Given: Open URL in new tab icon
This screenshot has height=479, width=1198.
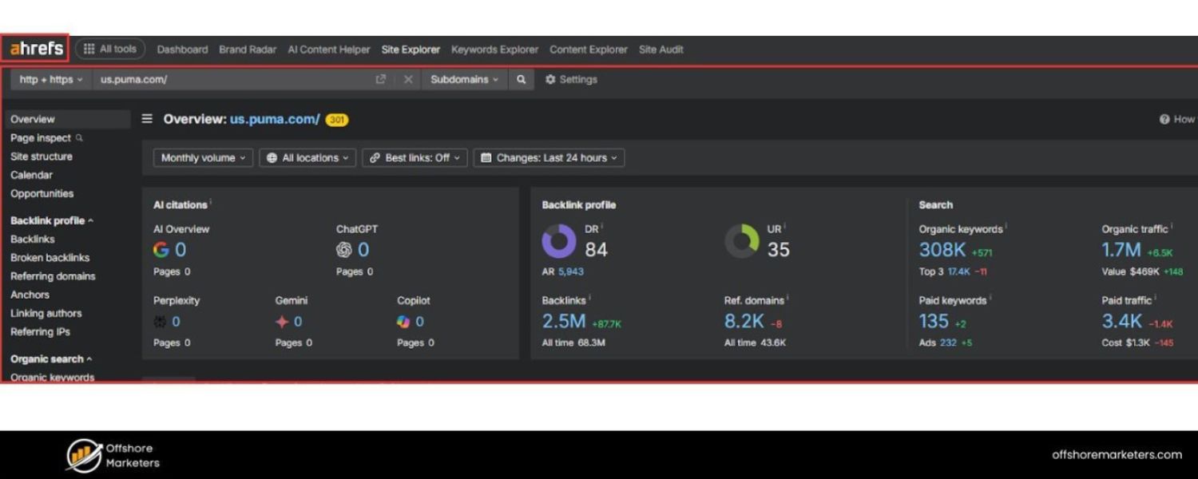Looking at the screenshot, I should (x=381, y=80).
